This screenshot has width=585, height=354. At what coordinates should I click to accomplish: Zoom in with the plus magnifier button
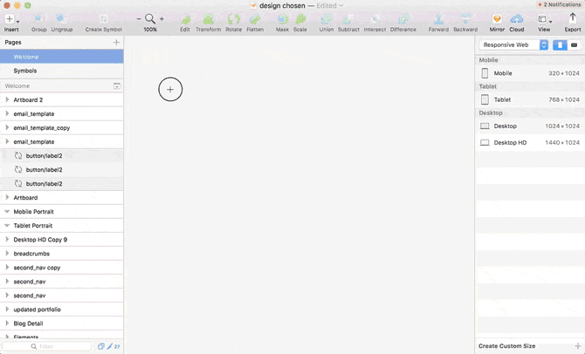pos(161,18)
